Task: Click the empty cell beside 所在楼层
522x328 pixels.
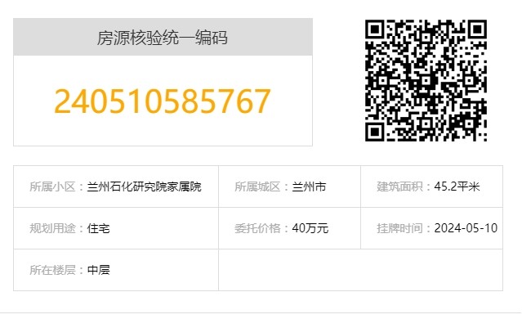Action: pyautogui.click(x=360, y=270)
